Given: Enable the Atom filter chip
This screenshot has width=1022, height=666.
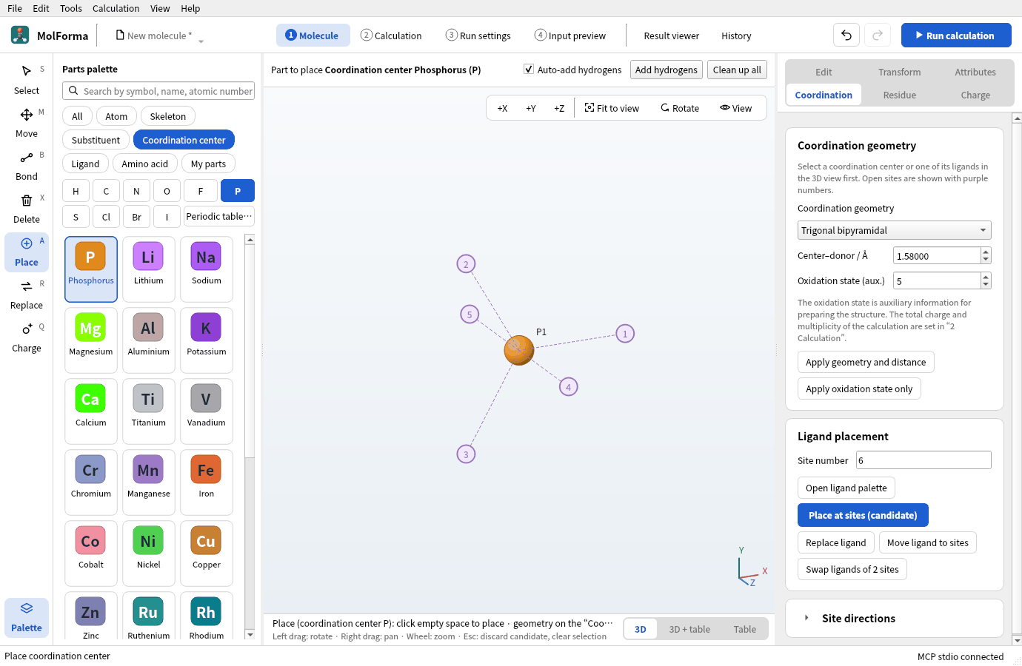Looking at the screenshot, I should click(x=116, y=116).
